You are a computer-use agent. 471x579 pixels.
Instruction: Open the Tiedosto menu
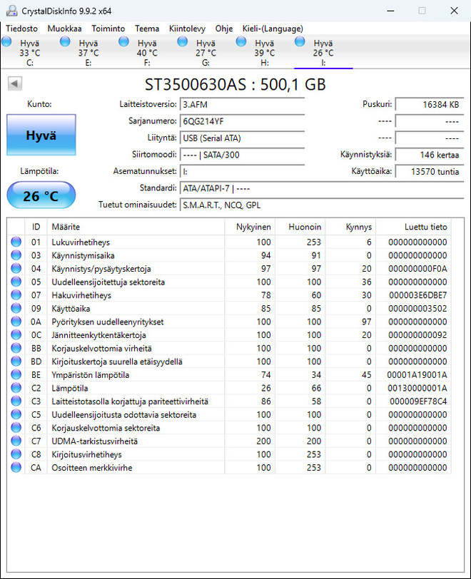pyautogui.click(x=22, y=29)
